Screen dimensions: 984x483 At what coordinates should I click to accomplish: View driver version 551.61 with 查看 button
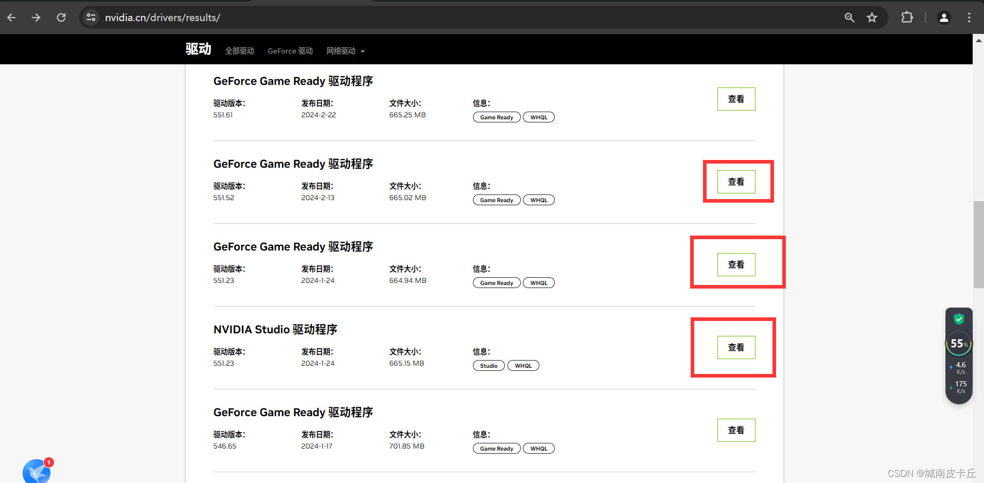pyautogui.click(x=736, y=99)
